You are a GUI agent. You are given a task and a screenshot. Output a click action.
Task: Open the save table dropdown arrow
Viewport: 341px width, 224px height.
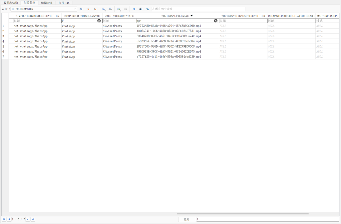(x=105, y=10)
